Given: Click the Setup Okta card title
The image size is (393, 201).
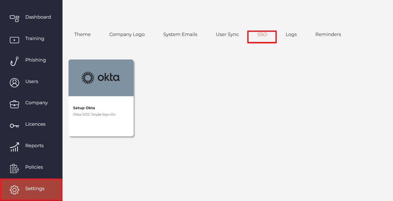Looking at the screenshot, I should (x=84, y=108).
